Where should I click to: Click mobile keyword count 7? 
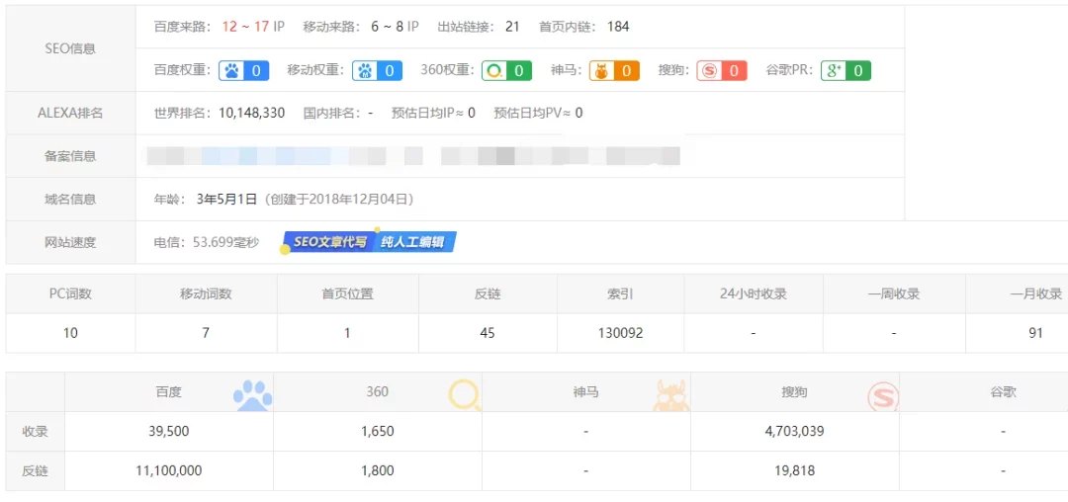206,333
